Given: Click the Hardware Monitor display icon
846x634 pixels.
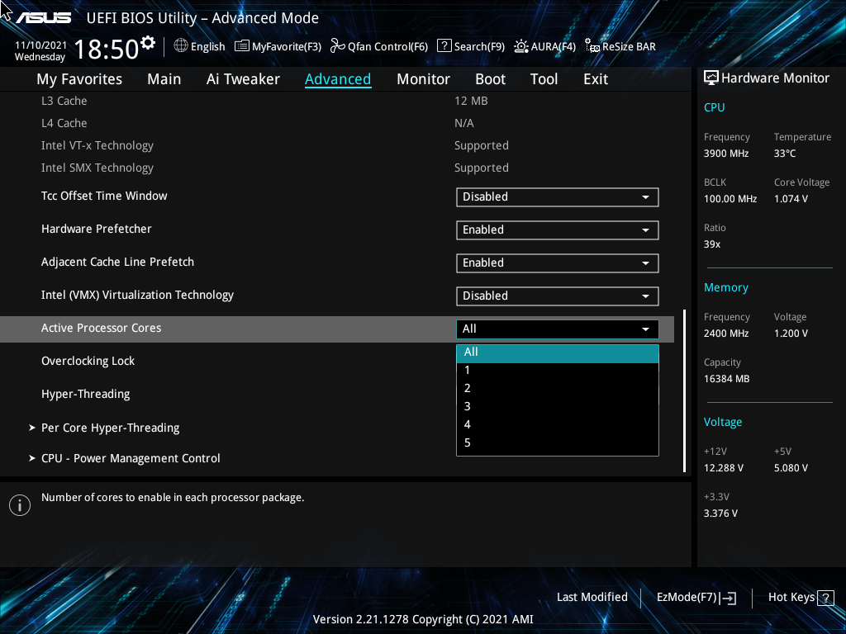Looking at the screenshot, I should [x=711, y=78].
